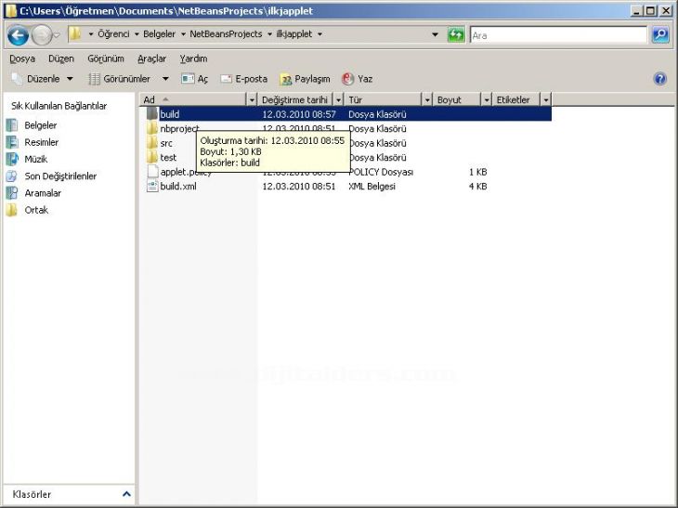Click the Aç toolbar button

tap(195, 79)
